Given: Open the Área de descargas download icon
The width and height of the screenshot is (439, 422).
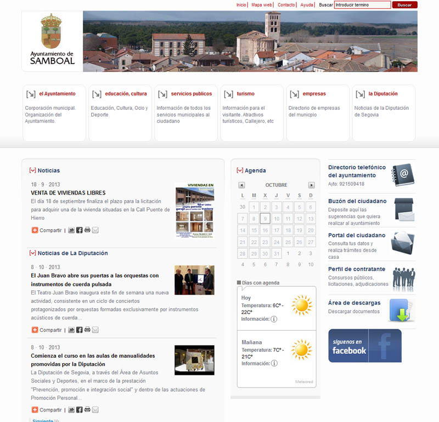Looking at the screenshot, I should pyautogui.click(x=401, y=310).
